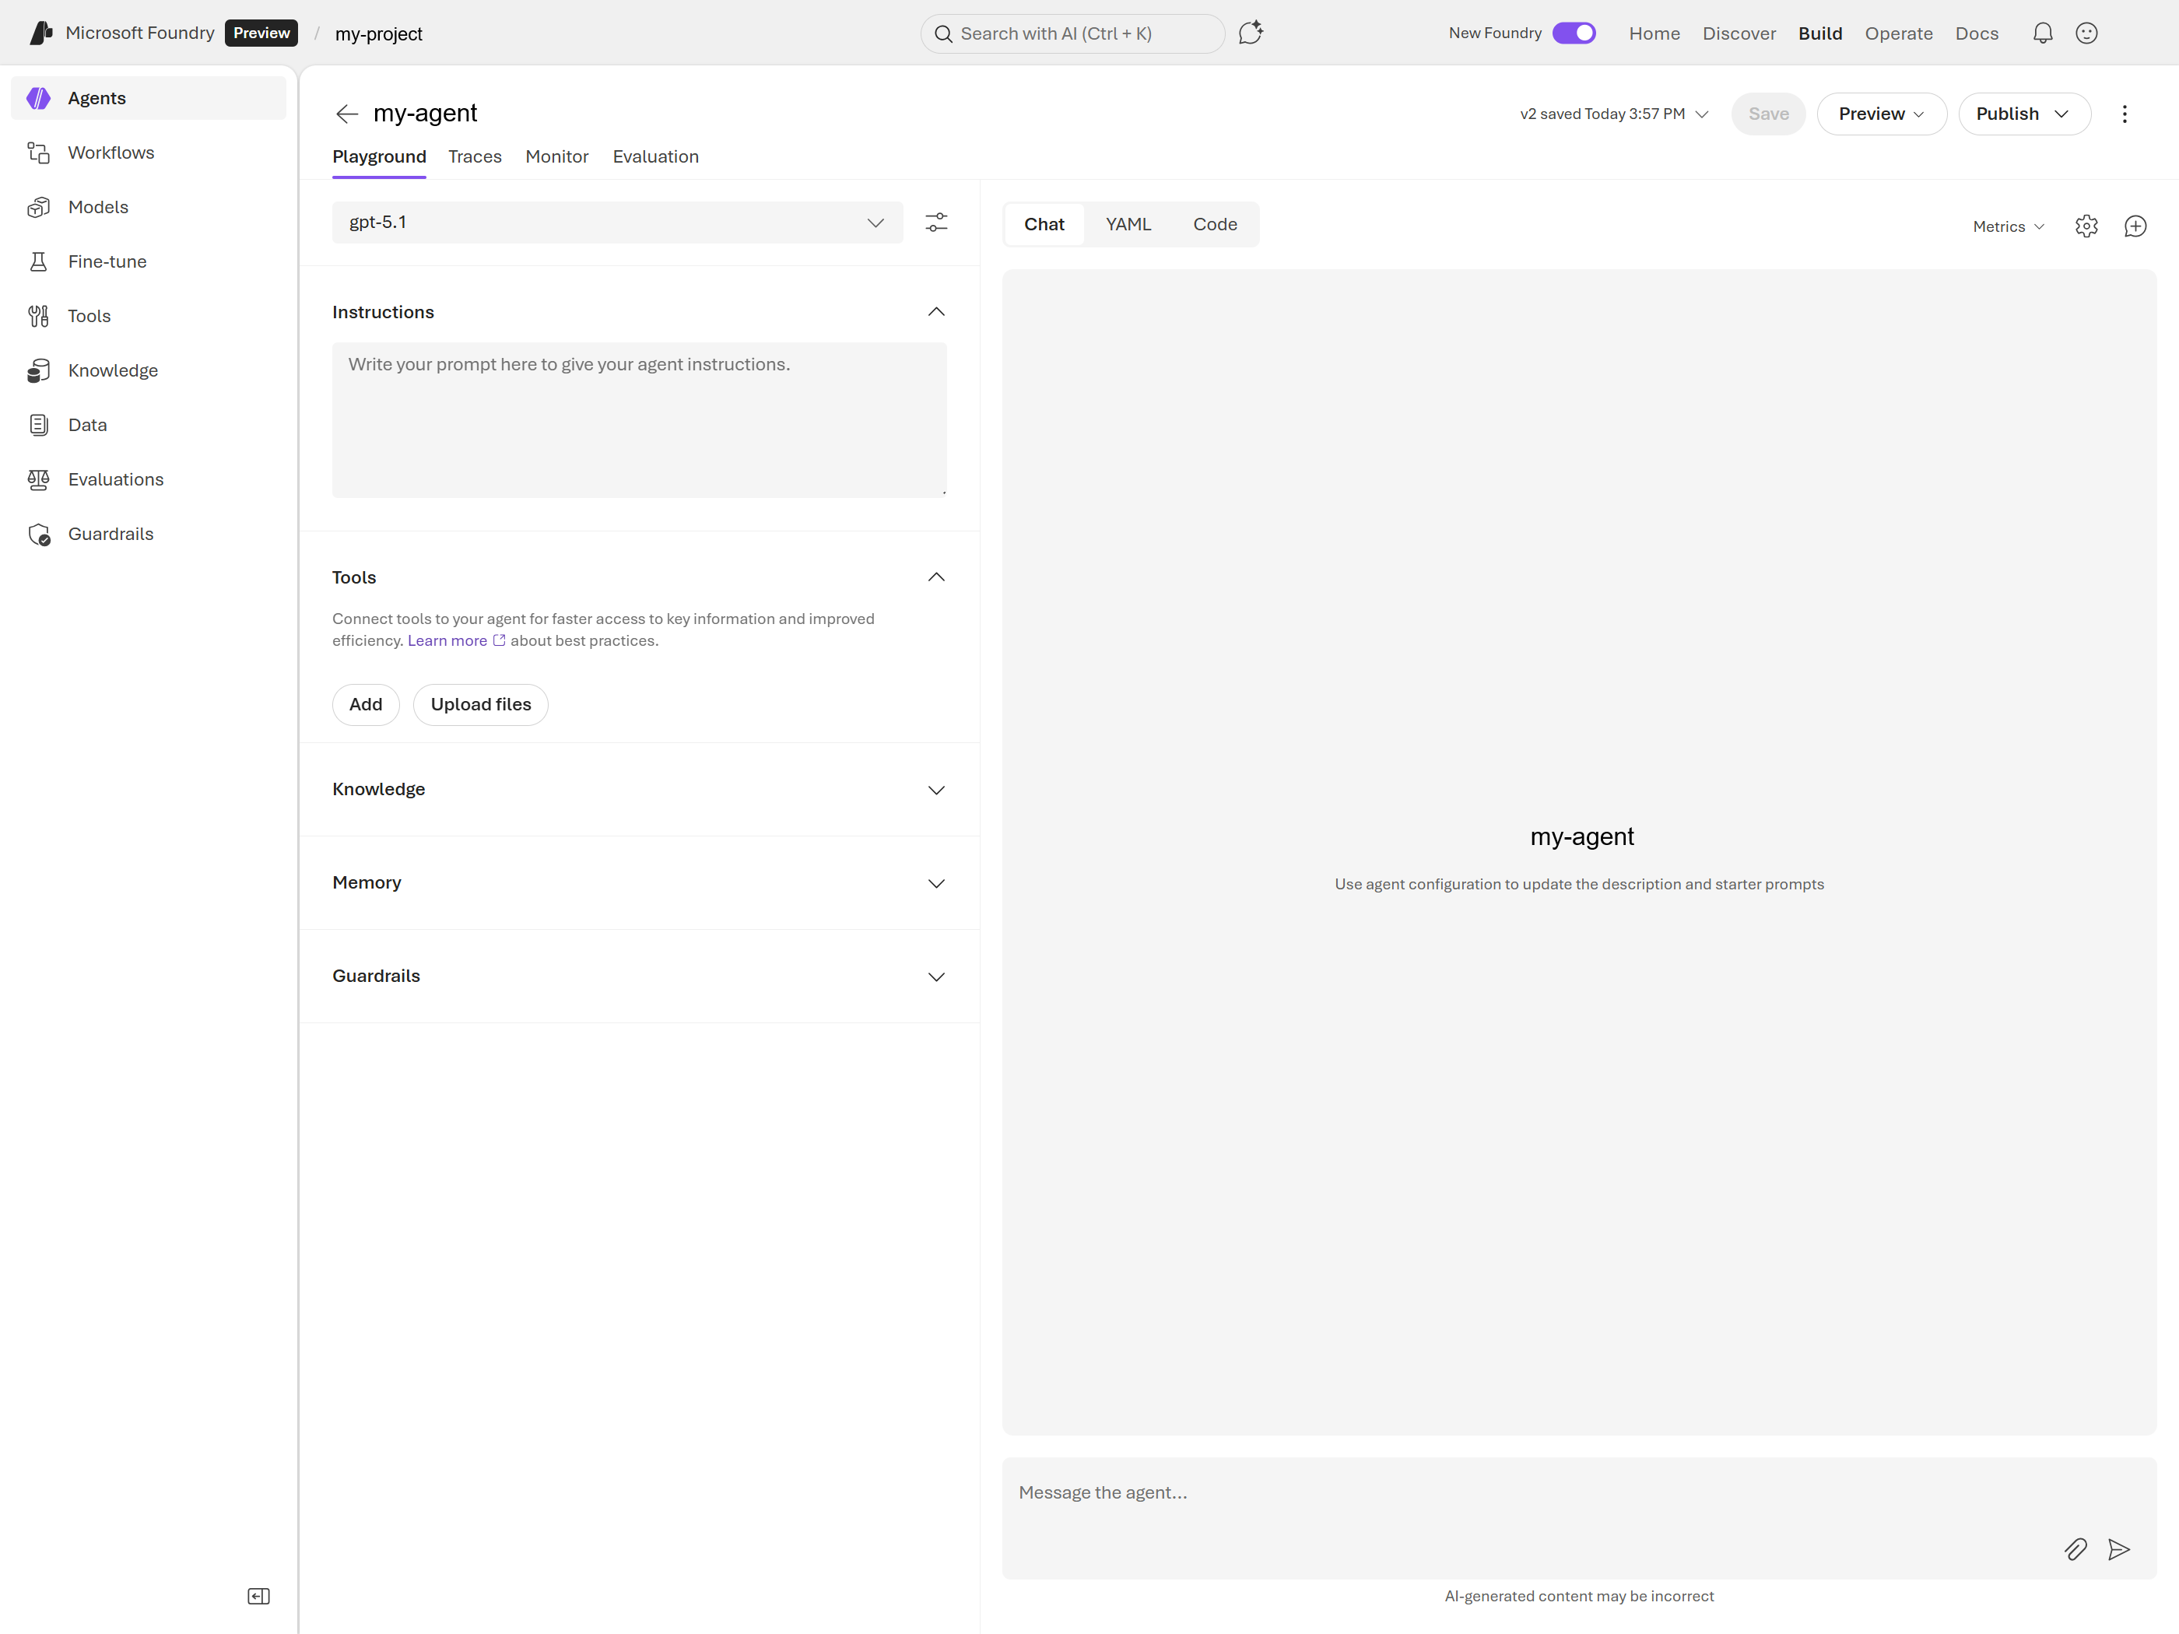Open the Traces tab
The image size is (2179, 1634).
pos(475,156)
